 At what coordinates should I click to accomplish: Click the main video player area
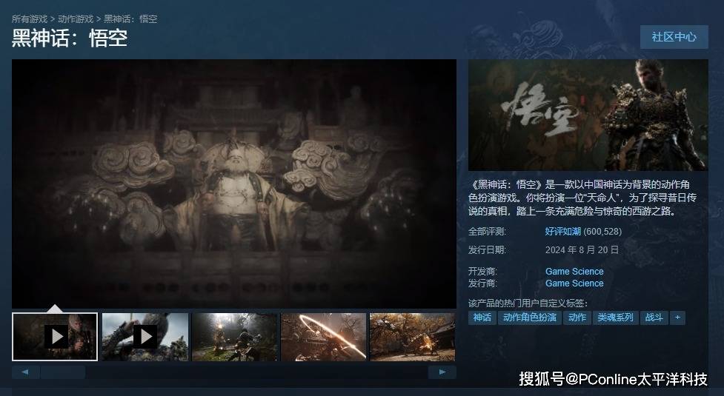point(234,184)
